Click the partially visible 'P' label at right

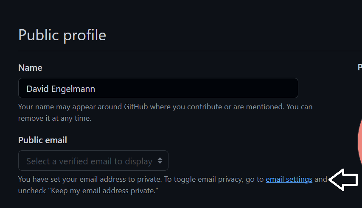(360, 67)
